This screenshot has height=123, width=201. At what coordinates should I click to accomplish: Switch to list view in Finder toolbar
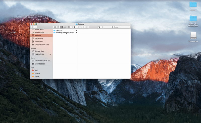[x=58, y=27]
